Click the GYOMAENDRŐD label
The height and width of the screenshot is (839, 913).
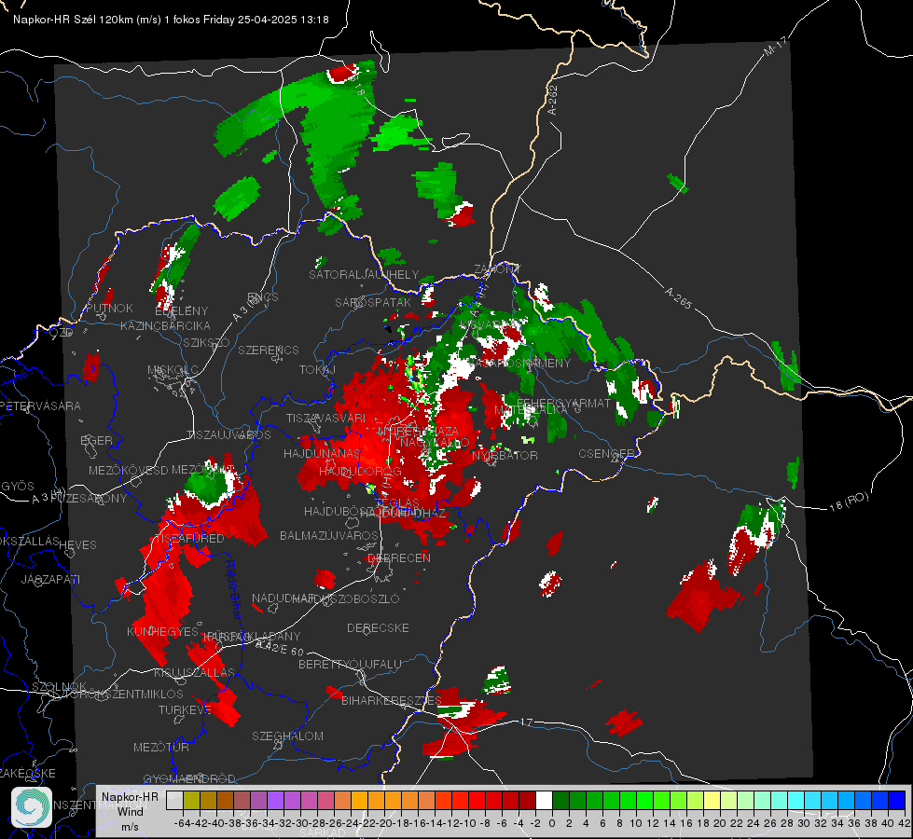(189, 778)
